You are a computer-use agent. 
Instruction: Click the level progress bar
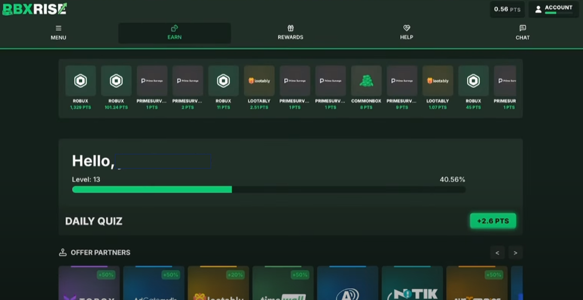point(269,190)
